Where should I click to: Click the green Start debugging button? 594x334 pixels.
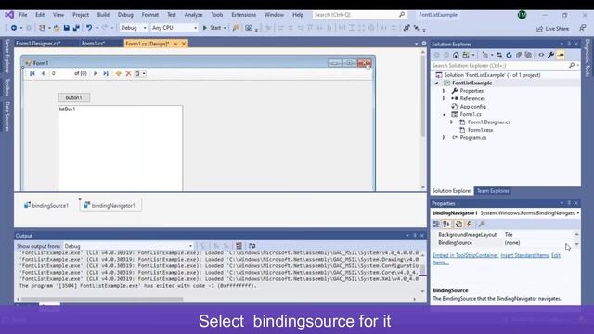coord(214,28)
